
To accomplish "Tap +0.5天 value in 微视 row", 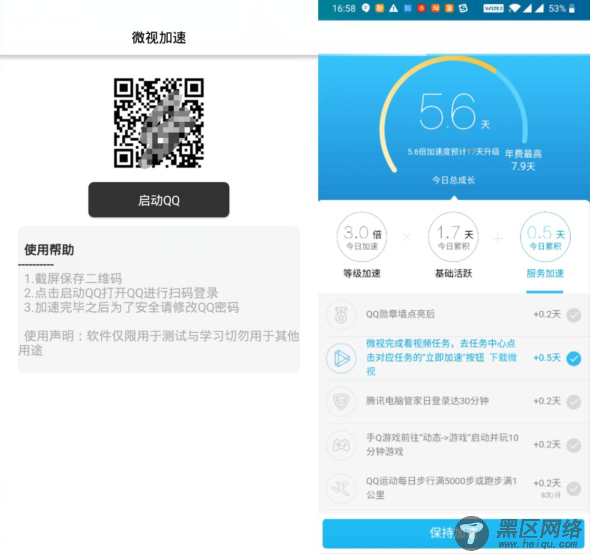I will pyautogui.click(x=547, y=358).
